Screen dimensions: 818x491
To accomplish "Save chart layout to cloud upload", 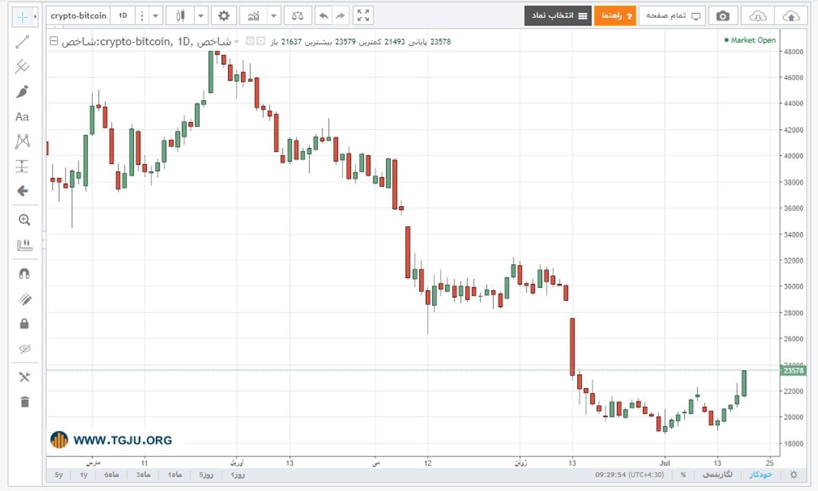I will pyautogui.click(x=791, y=16).
